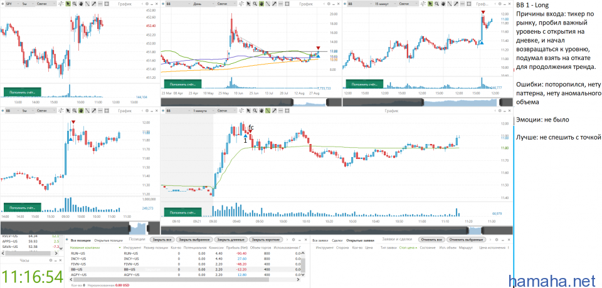This screenshot has width=602, height=288.
Task: Sort orders by Стоп цена column
Action: (408, 248)
